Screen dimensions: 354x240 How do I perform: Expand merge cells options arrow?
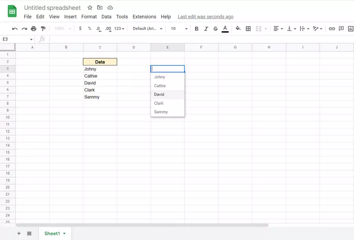pyautogui.click(x=266, y=29)
